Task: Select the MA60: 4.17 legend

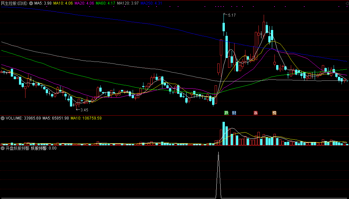Action: pyautogui.click(x=106, y=3)
